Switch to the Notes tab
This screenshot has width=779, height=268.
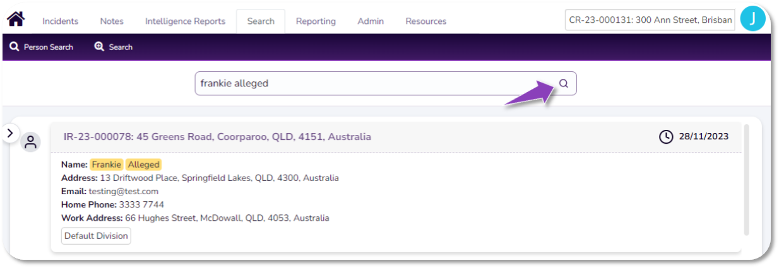pos(112,21)
